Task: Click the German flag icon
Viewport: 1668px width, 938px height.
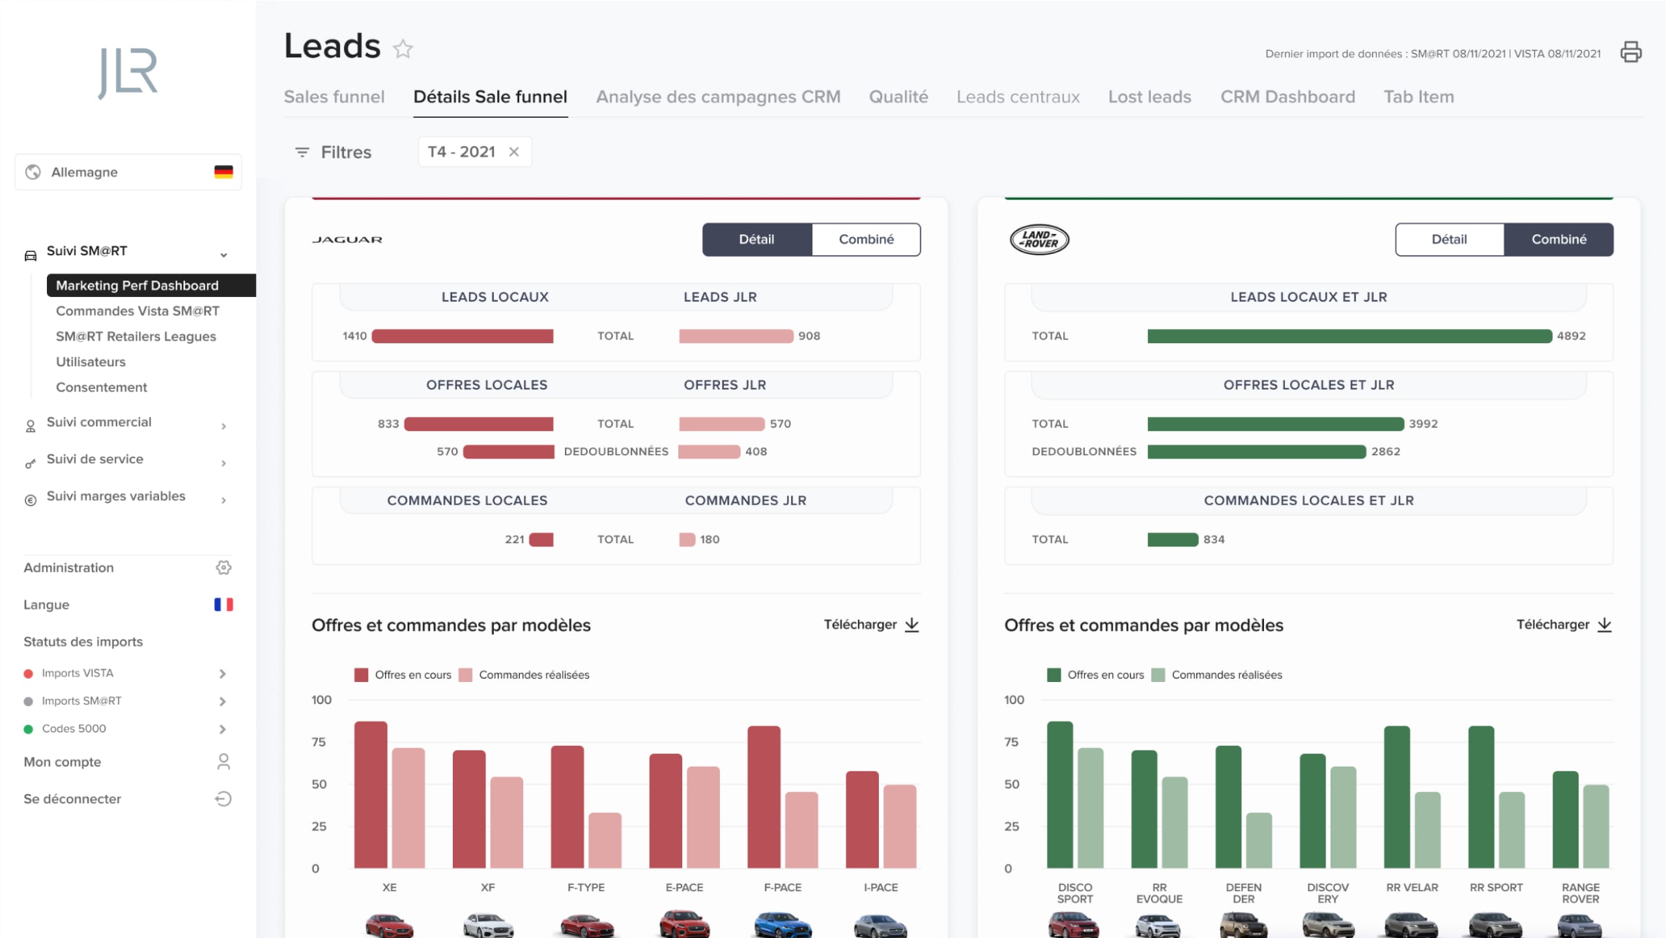Action: click(x=223, y=172)
